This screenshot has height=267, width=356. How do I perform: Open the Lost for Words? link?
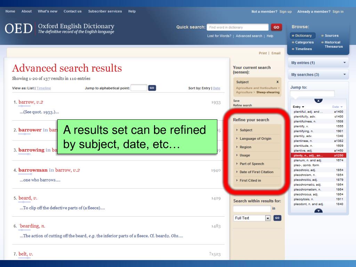click(219, 36)
